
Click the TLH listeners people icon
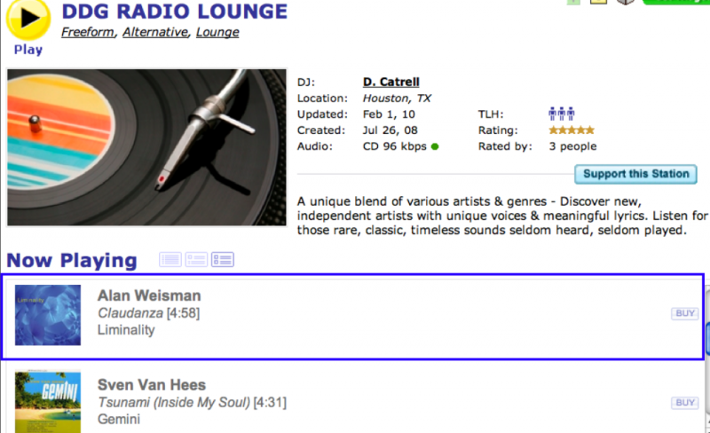point(562,114)
